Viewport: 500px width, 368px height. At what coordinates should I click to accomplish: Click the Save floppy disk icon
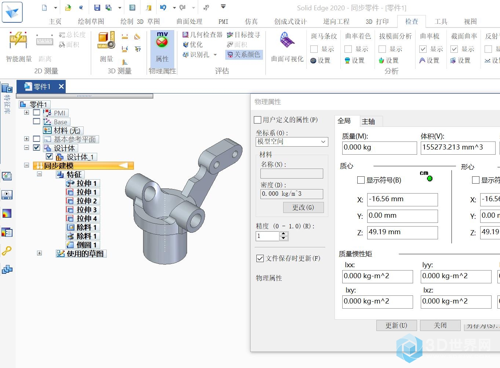tap(97, 7)
